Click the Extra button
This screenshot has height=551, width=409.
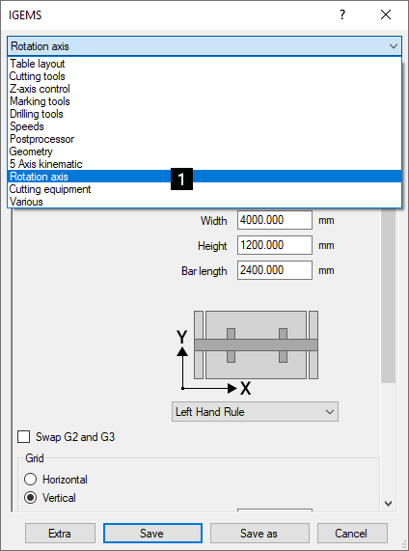click(60, 533)
